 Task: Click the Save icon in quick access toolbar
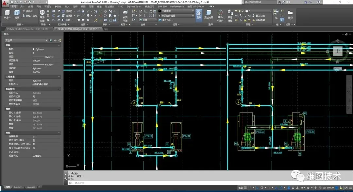tap(21, 2)
